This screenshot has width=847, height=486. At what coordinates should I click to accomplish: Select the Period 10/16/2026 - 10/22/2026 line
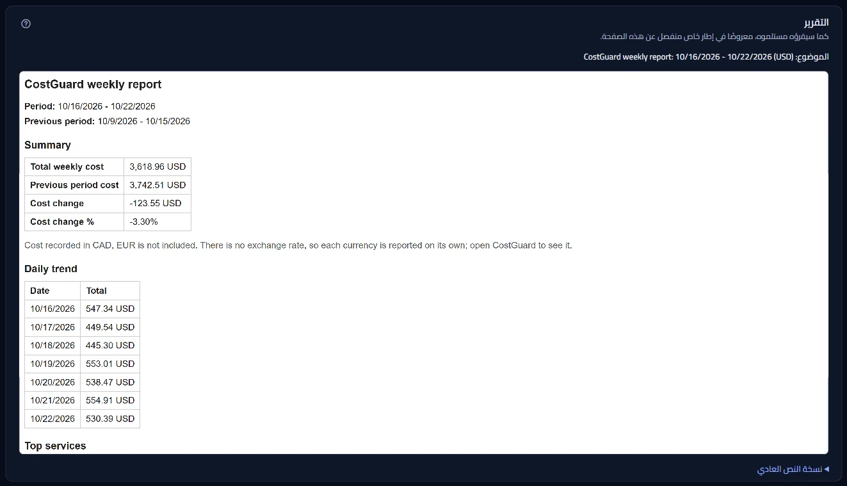90,106
